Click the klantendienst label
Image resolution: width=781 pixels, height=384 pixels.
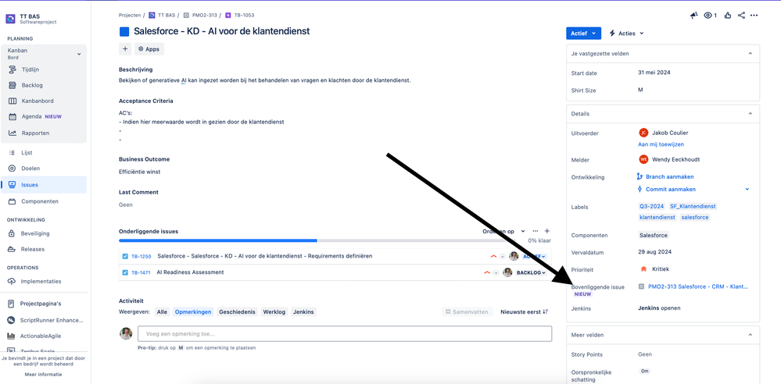tap(657, 218)
